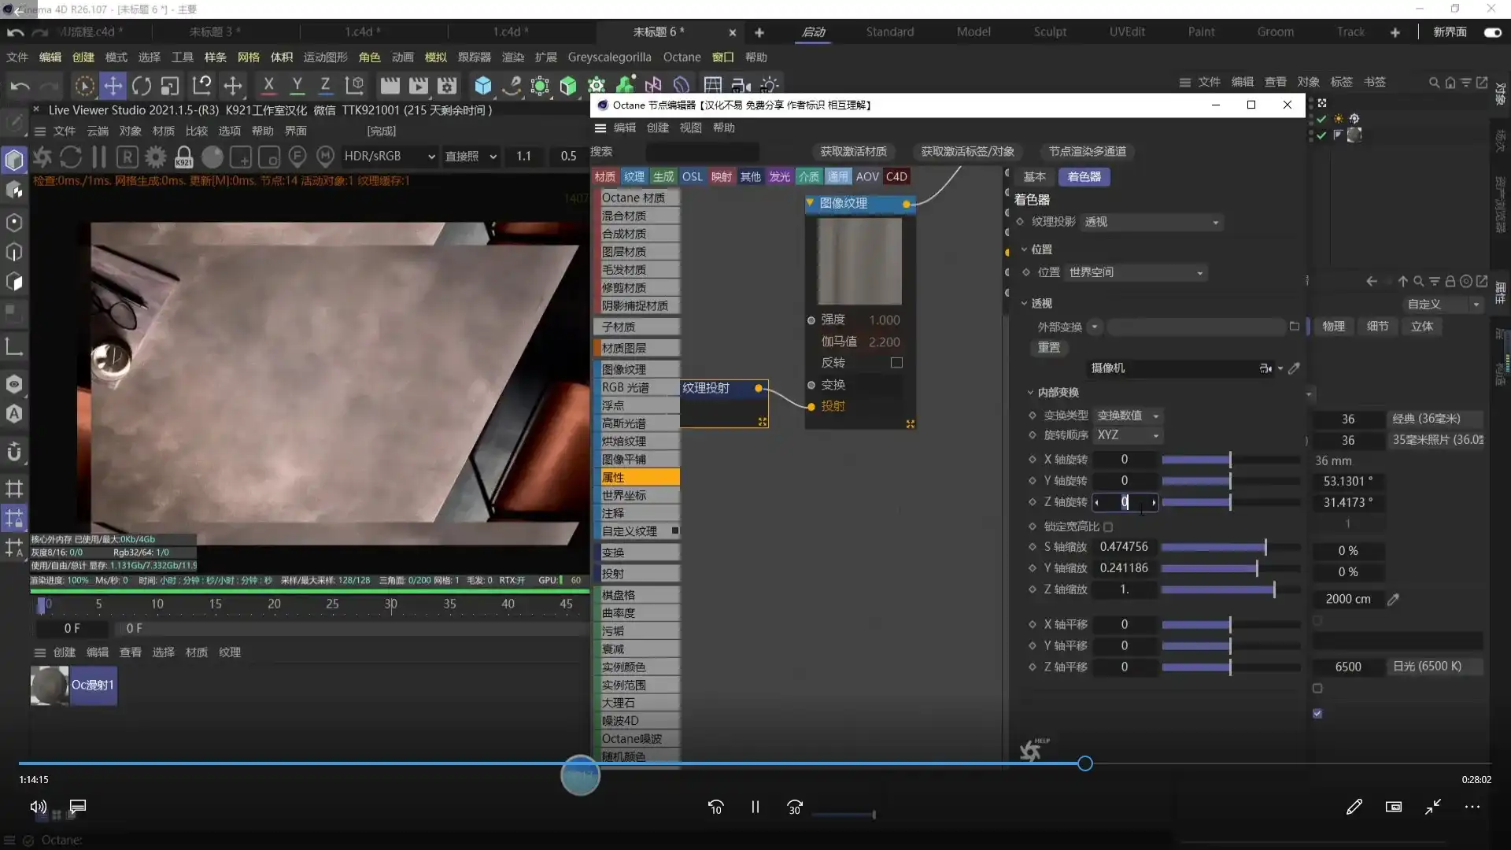
Task: Click Octane send scene render icon
Action: (42, 157)
